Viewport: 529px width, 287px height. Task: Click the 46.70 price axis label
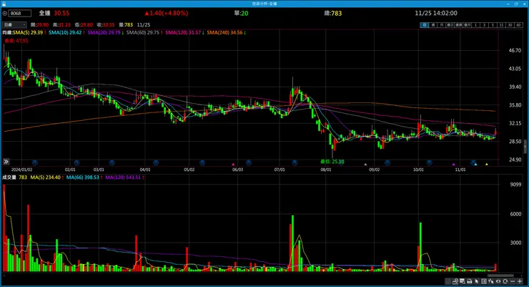pyautogui.click(x=515, y=51)
